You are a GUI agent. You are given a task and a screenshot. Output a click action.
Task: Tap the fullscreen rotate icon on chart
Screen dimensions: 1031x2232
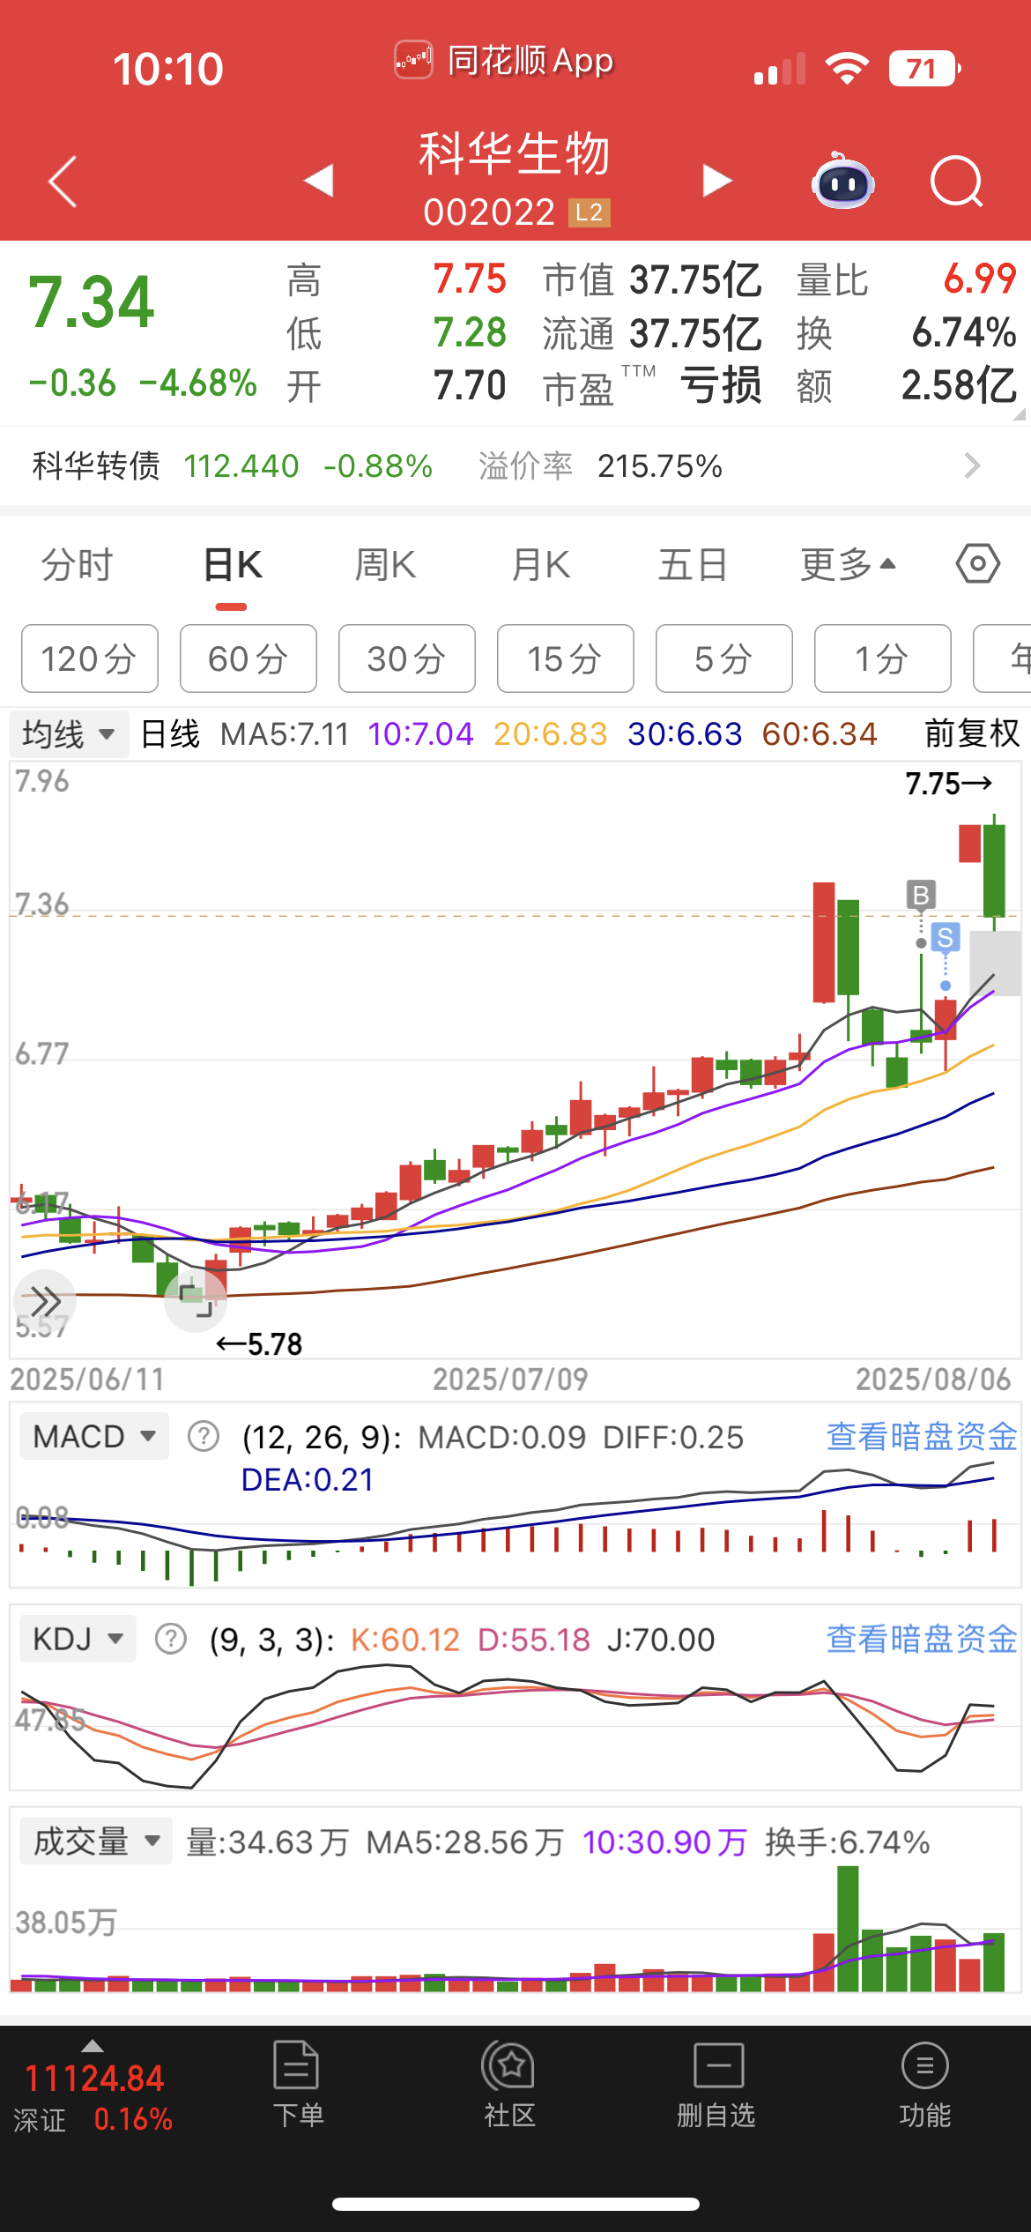click(x=196, y=1300)
